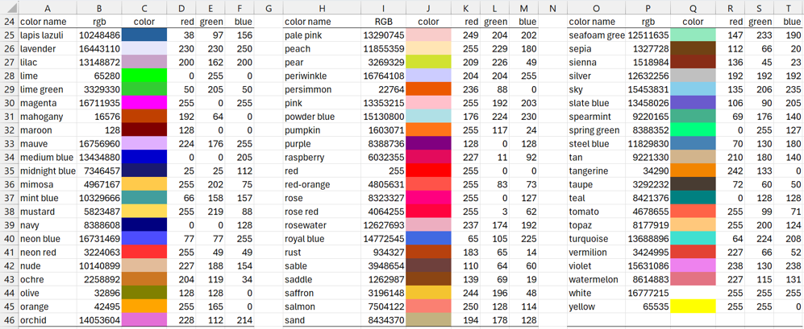804x329 pixels.
Task: Select 'green' header in column E
Action: [x=210, y=22]
